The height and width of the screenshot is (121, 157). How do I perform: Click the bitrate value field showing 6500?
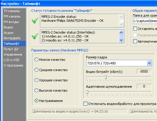coord(144,71)
